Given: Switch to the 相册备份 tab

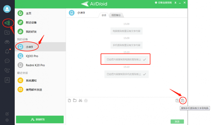Looking at the screenshot, I should (116, 15).
